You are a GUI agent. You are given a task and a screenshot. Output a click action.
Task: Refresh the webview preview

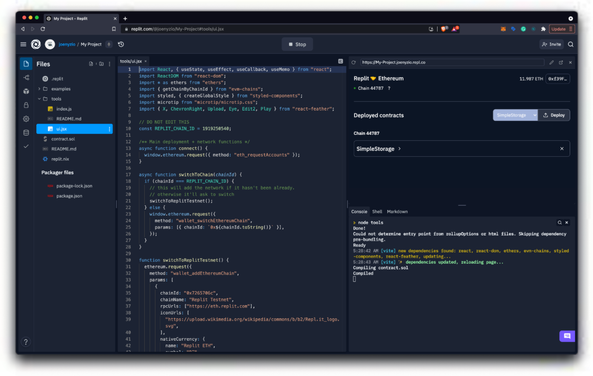tap(354, 63)
